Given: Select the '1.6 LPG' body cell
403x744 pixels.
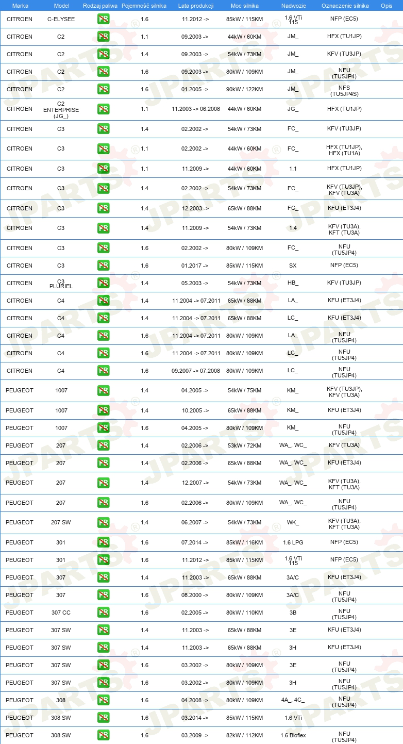Looking at the screenshot, I should tap(293, 542).
